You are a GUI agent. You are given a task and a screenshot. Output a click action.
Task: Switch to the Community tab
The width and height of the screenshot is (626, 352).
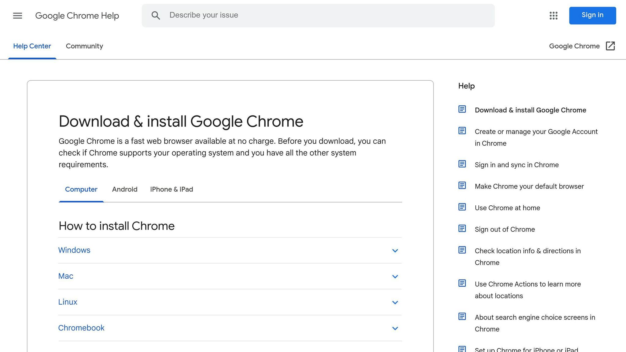pyautogui.click(x=84, y=46)
